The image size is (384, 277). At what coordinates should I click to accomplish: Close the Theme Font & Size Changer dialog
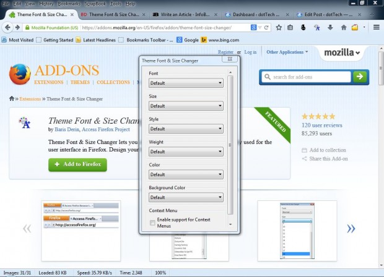click(x=230, y=59)
